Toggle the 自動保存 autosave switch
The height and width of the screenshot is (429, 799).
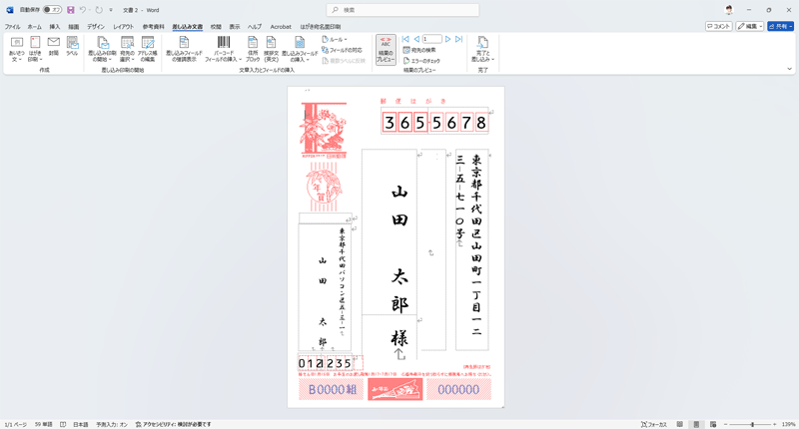coord(51,10)
